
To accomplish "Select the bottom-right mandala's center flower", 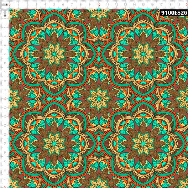I will click(143, 143).
